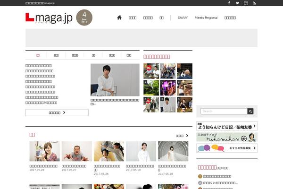Open the おすすめ情報募集 speech-bubble banner

click(x=227, y=148)
